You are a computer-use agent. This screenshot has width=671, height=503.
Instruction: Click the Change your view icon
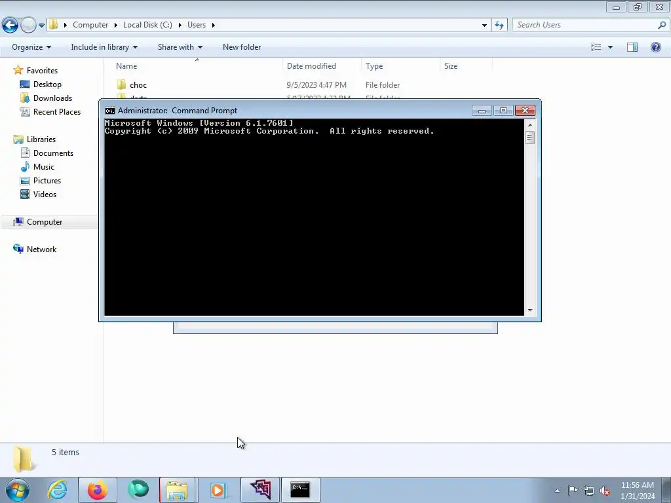click(x=596, y=47)
